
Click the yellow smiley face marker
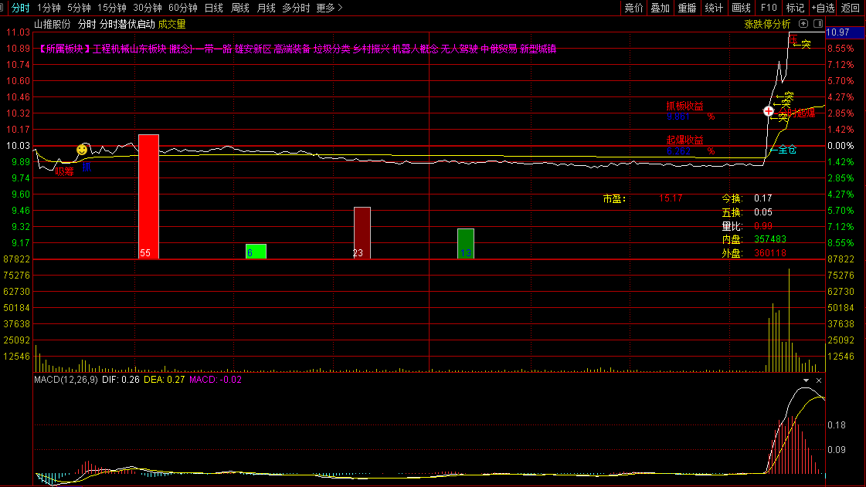(x=82, y=150)
